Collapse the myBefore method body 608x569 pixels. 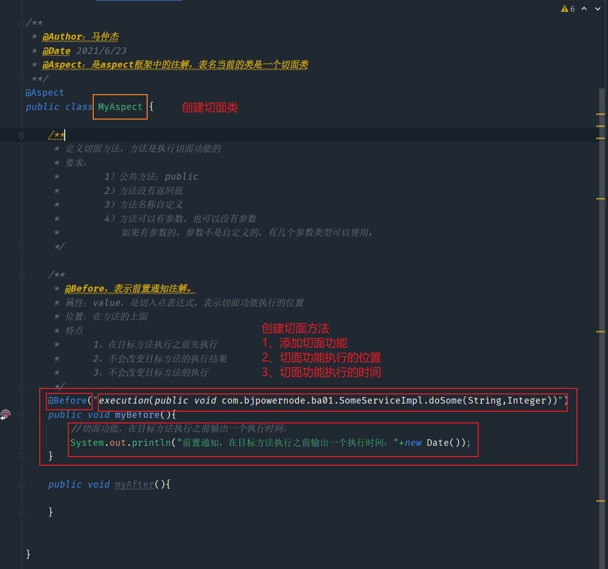21,415
